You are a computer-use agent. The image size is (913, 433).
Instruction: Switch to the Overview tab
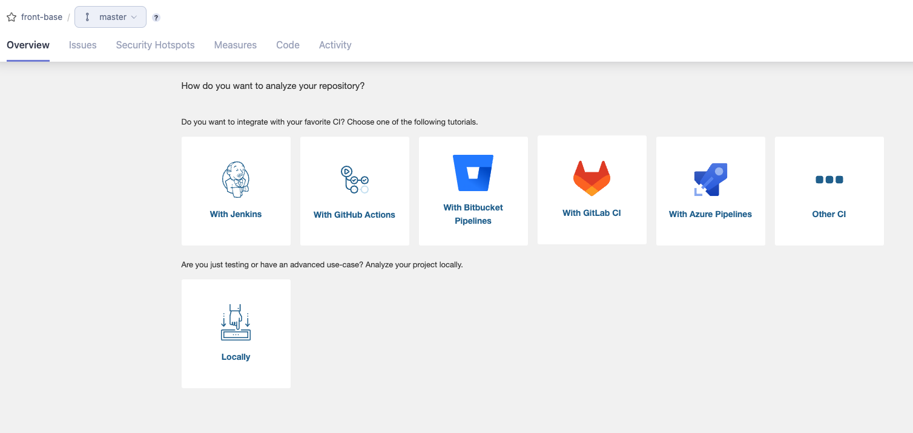coord(28,45)
